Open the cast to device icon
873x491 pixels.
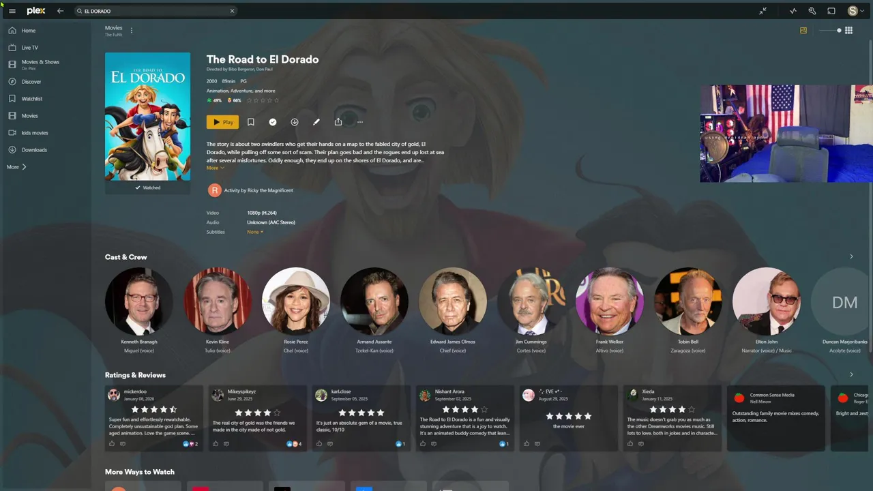[831, 11]
